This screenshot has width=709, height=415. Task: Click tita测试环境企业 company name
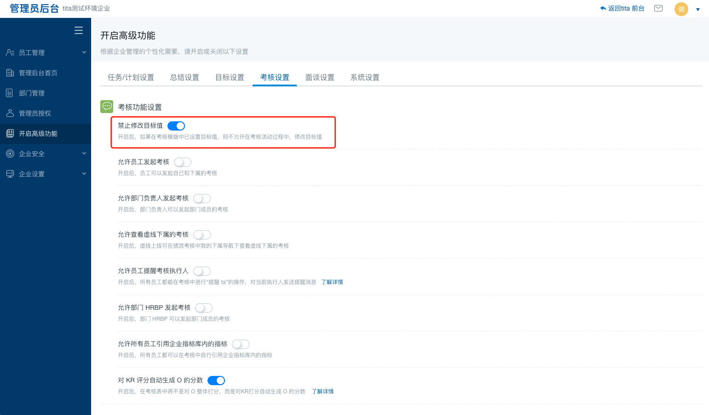pyautogui.click(x=86, y=8)
